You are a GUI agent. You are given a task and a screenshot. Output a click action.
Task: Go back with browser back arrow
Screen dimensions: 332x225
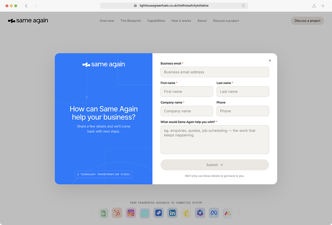[x=26, y=6]
